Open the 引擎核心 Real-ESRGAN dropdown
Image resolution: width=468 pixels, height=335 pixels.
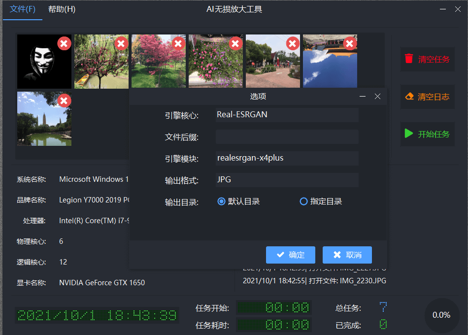click(287, 115)
